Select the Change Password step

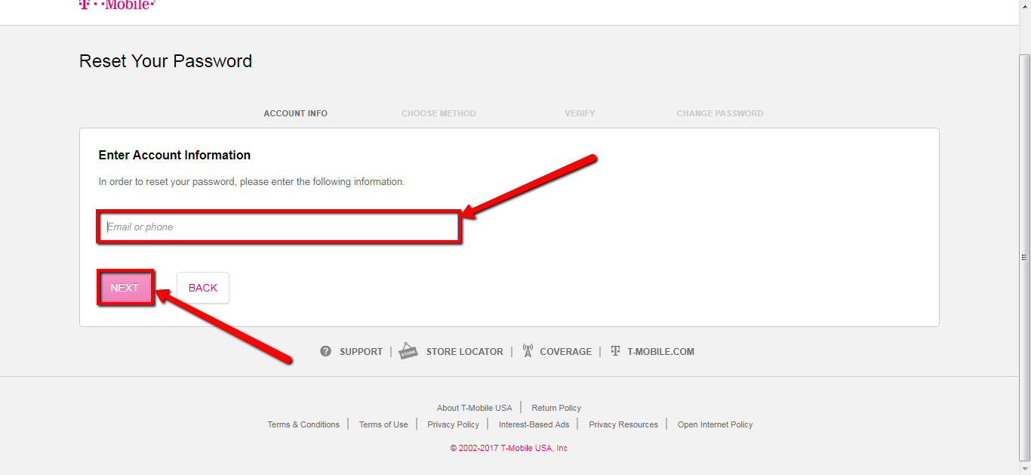click(720, 113)
